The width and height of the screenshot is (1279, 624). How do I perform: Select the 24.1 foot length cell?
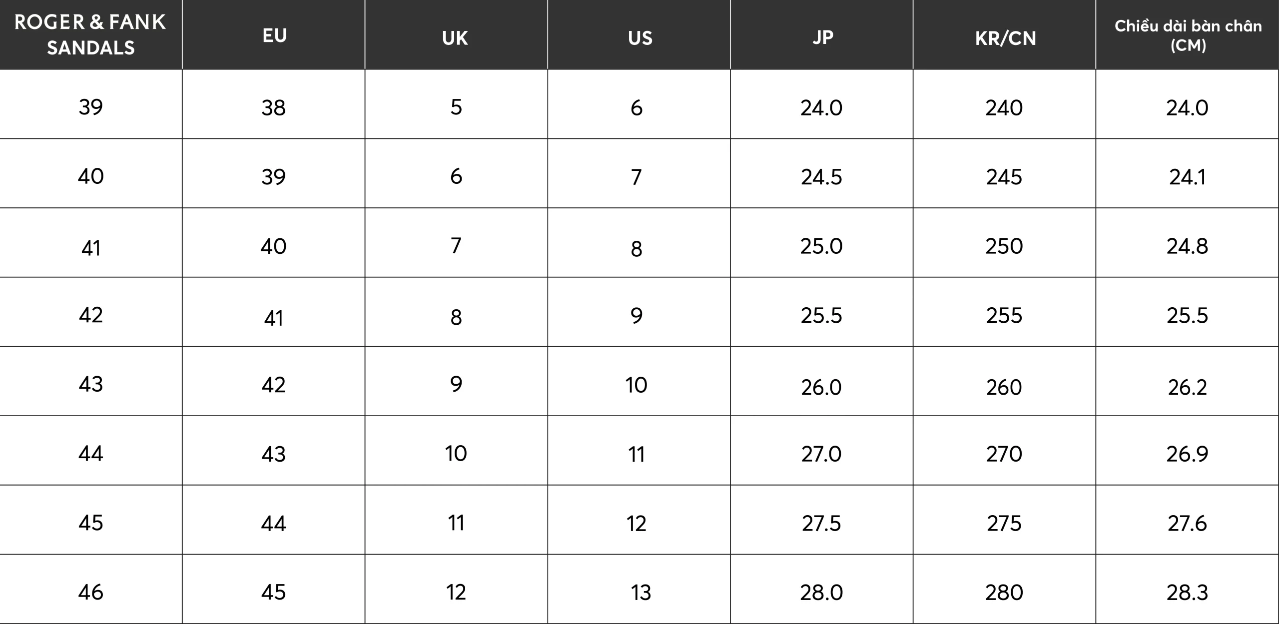[x=1187, y=177]
